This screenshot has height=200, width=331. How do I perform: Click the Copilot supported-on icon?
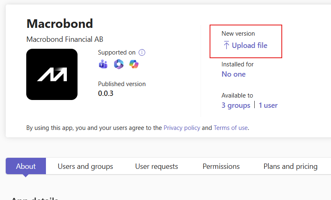tap(134, 64)
